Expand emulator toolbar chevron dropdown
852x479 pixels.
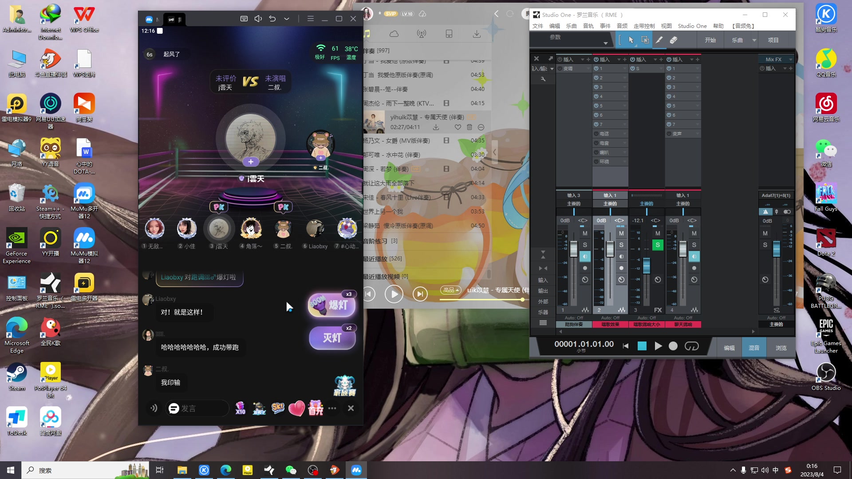pyautogui.click(x=287, y=19)
